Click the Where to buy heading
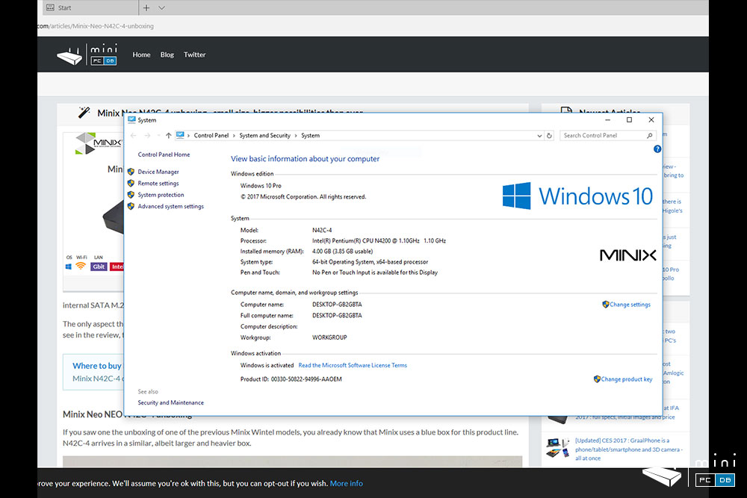The height and width of the screenshot is (498, 747). point(97,366)
